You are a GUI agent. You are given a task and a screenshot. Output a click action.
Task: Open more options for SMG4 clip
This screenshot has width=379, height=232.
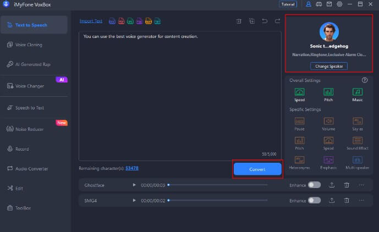pos(361,200)
